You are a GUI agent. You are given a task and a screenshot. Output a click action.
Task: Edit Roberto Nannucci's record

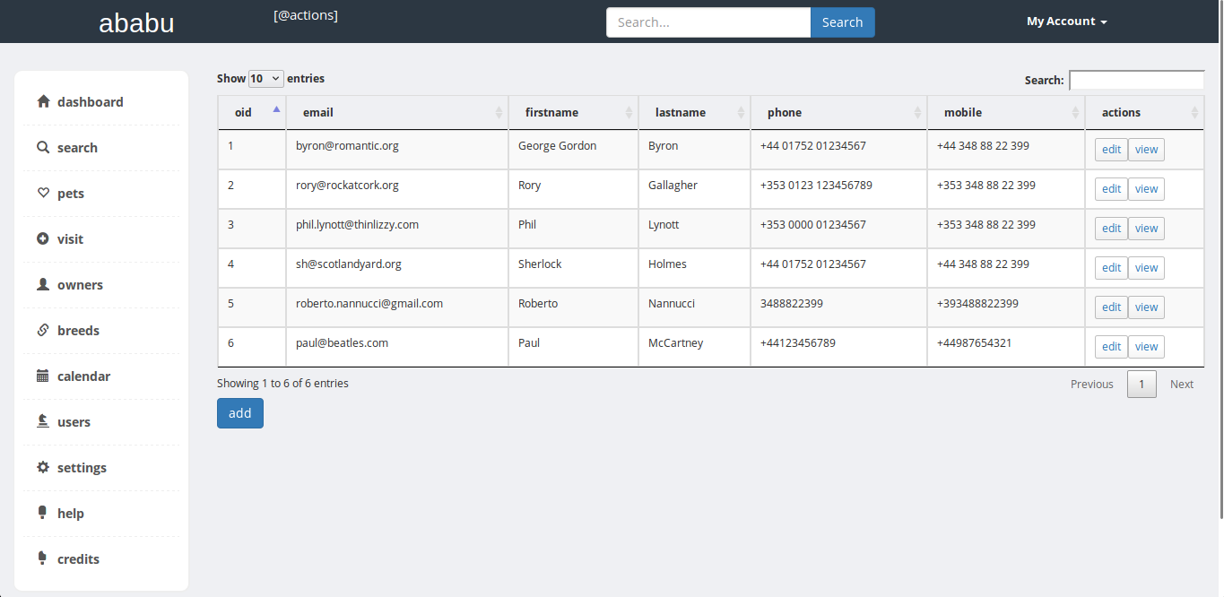tap(1111, 307)
